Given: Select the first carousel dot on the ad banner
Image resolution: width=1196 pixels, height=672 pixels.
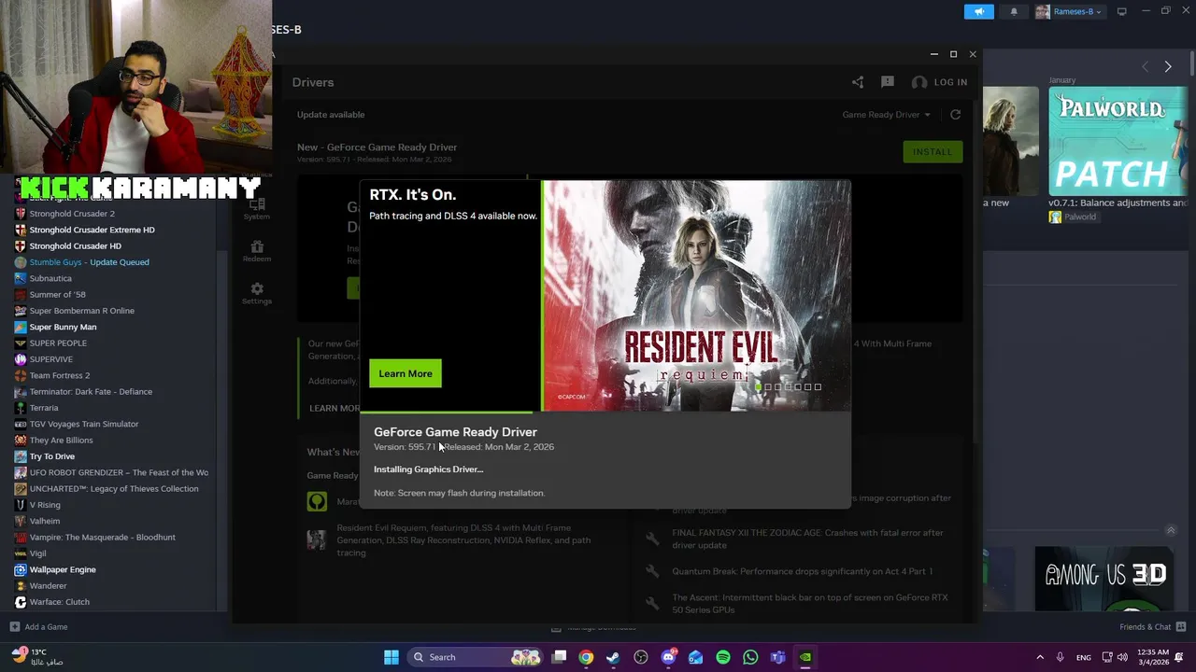Looking at the screenshot, I should pyautogui.click(x=759, y=386).
